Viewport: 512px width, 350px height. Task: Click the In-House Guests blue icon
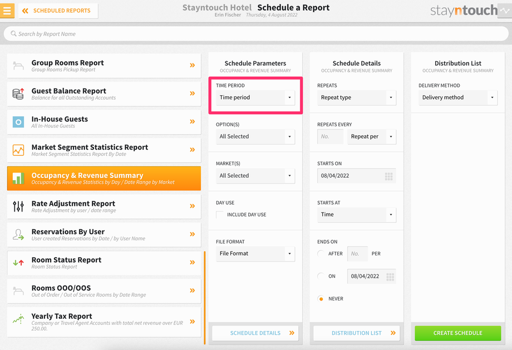pos(18,122)
